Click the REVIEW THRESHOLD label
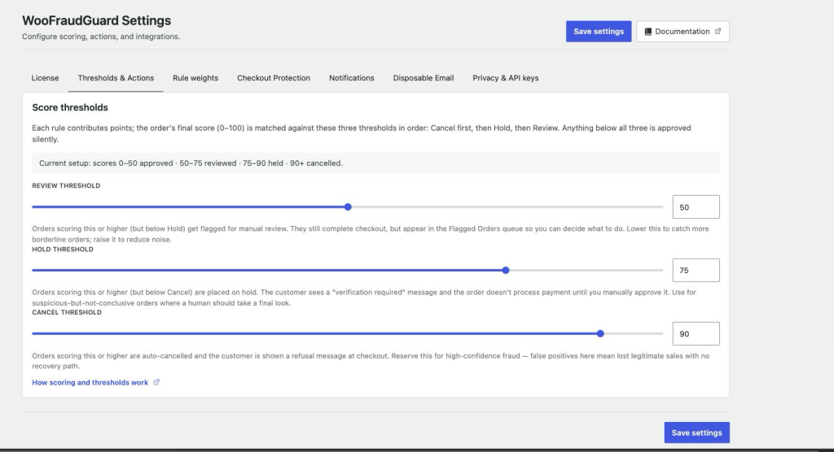The width and height of the screenshot is (834, 452). 66,185
